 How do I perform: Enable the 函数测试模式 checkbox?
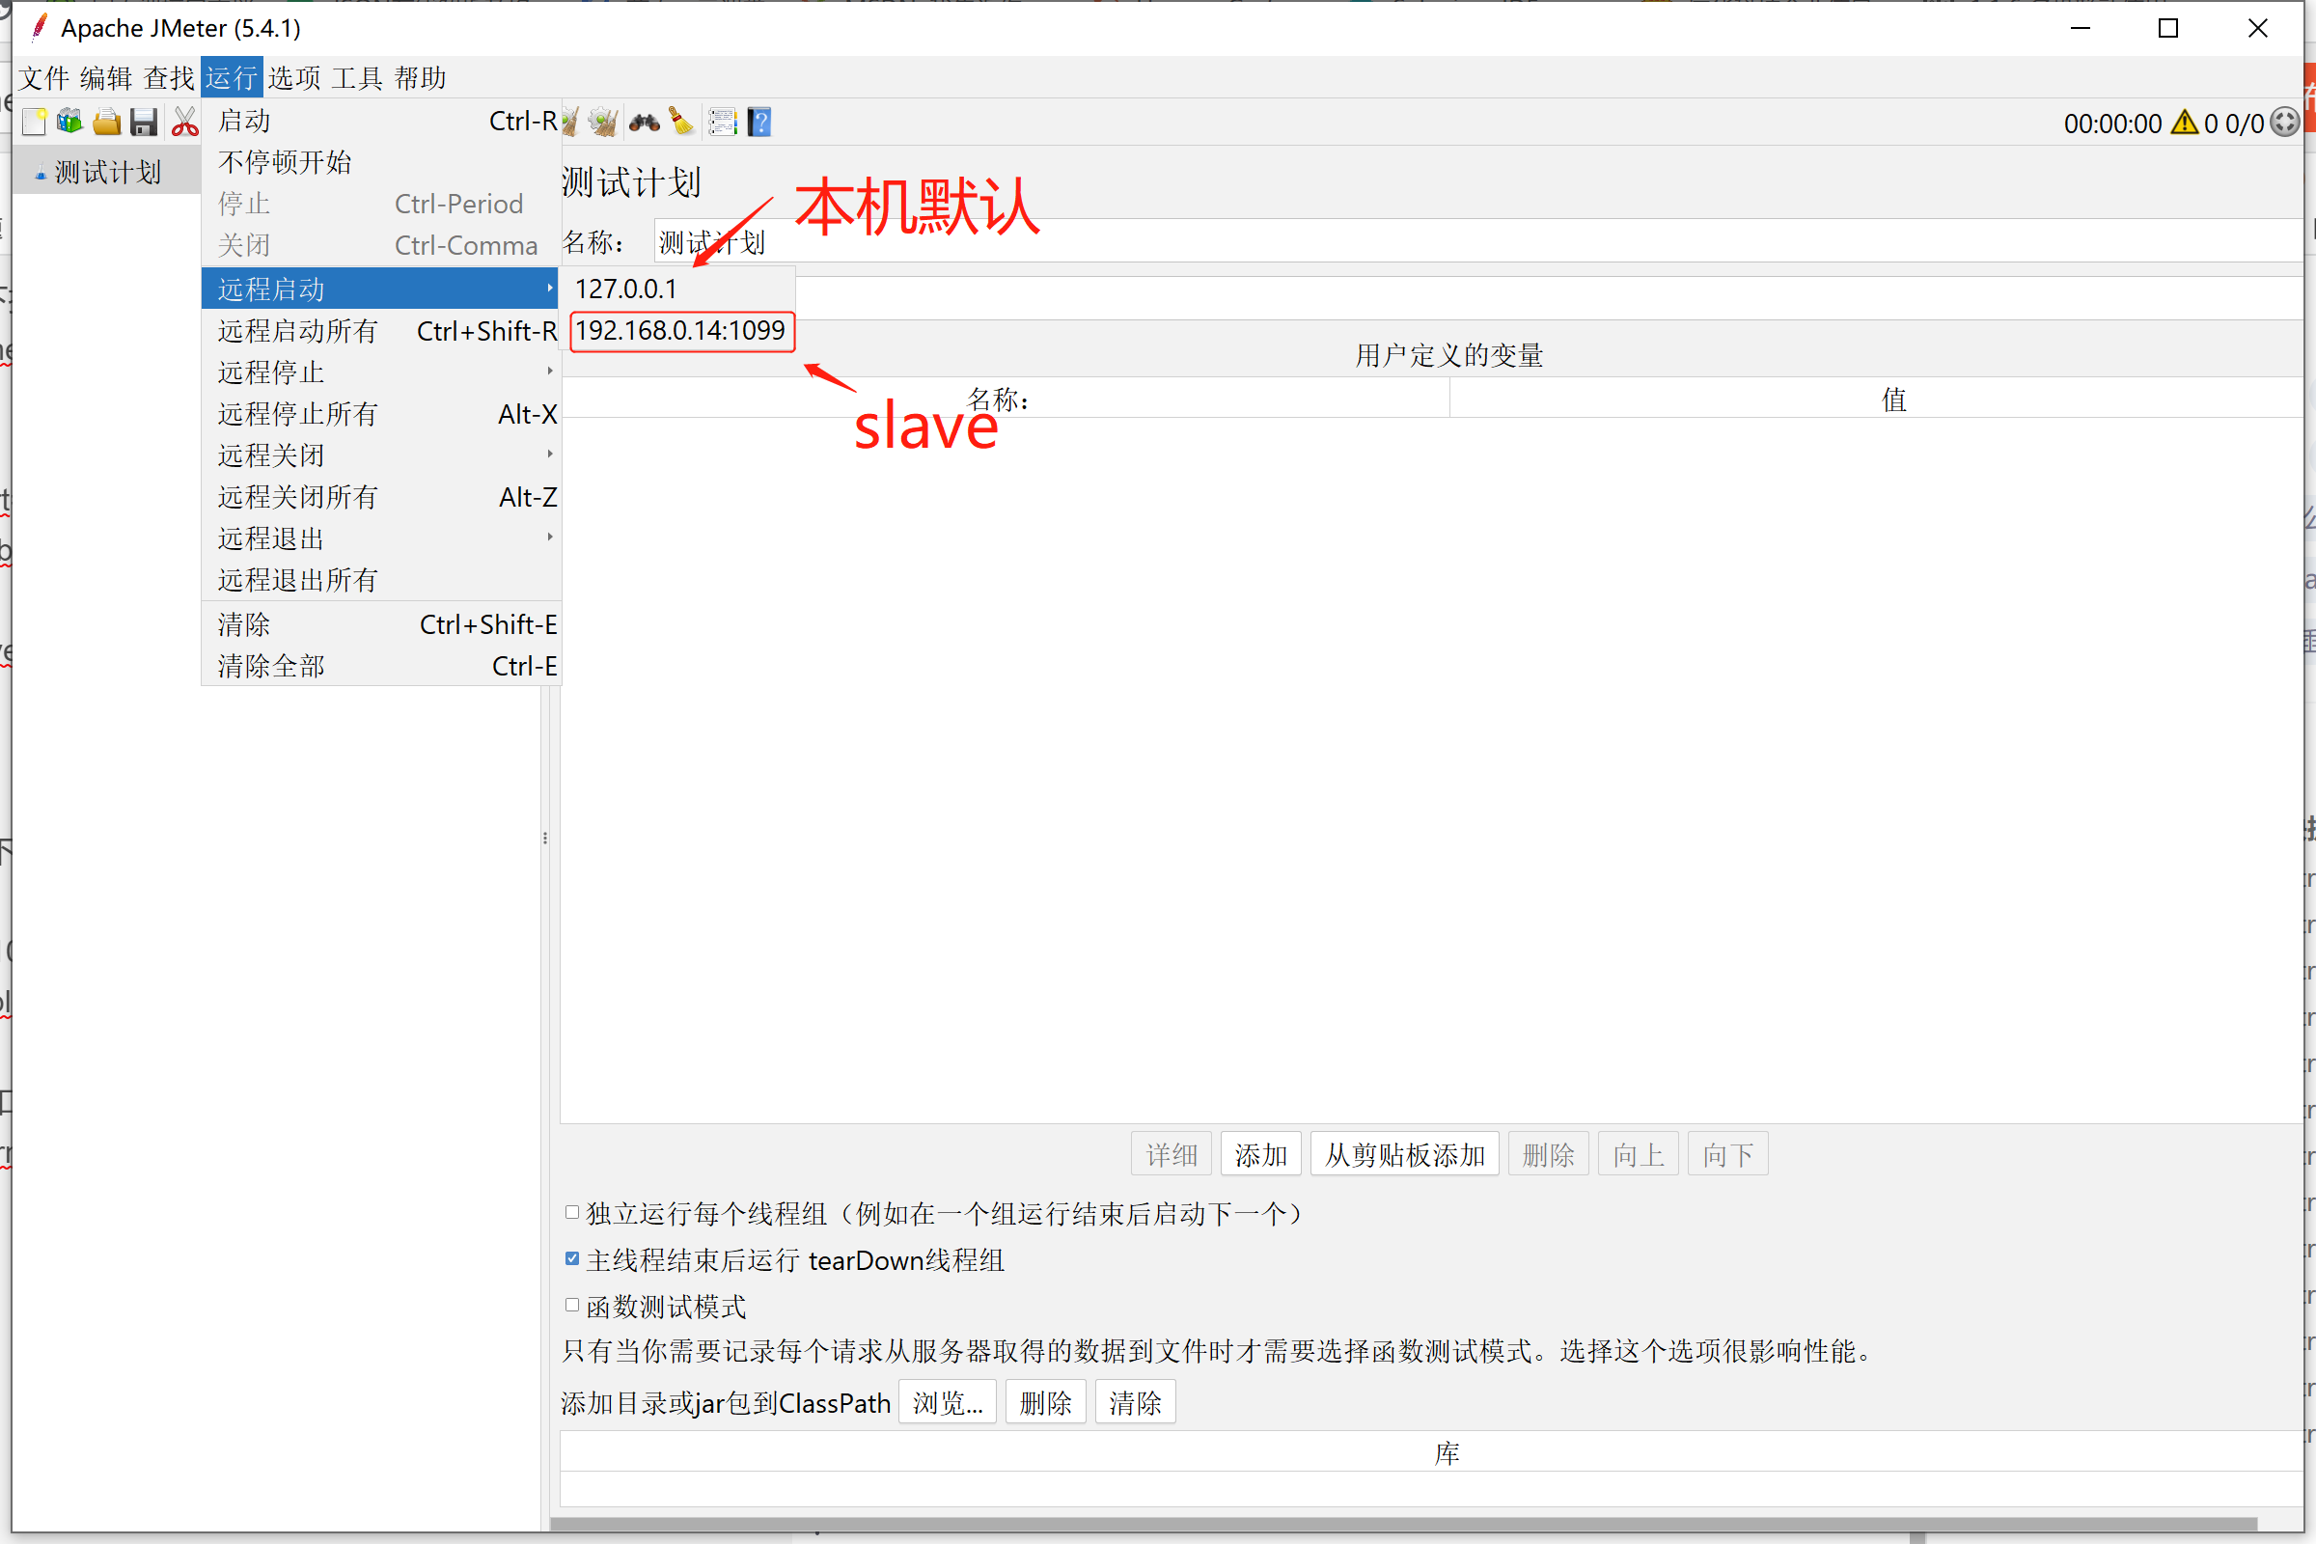(x=572, y=1305)
